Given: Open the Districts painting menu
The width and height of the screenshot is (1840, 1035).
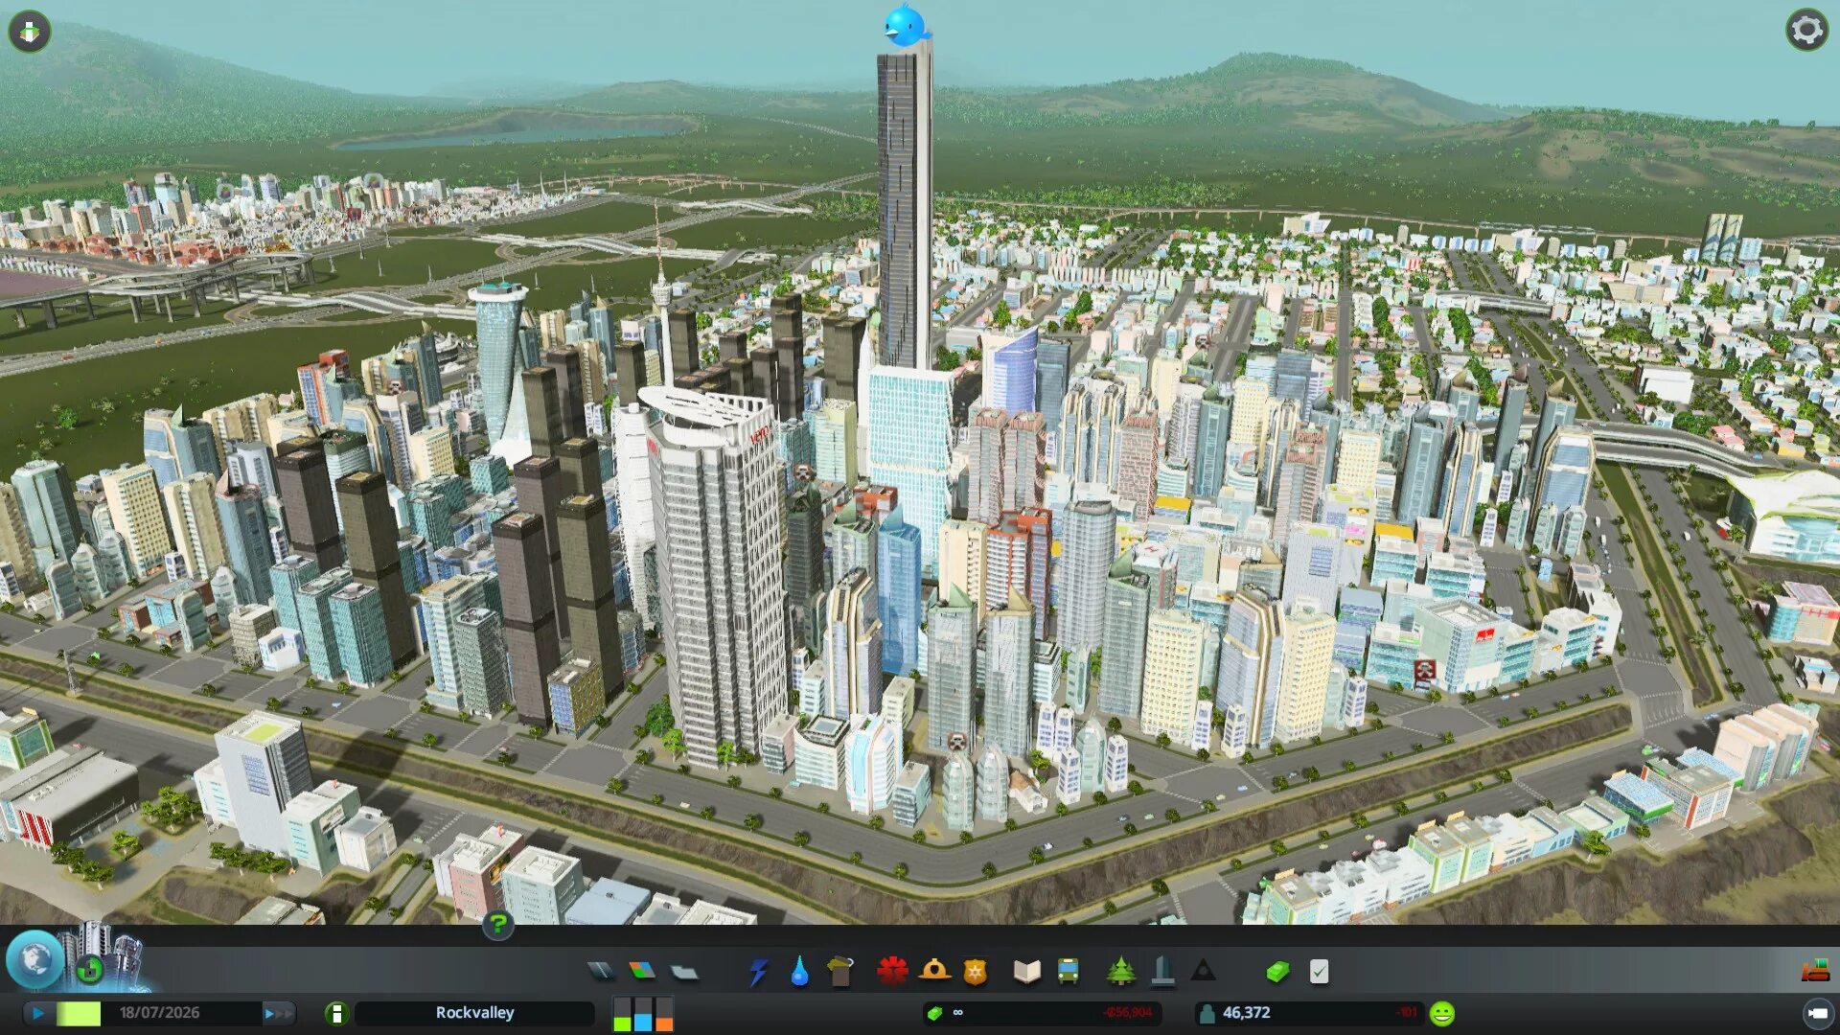Looking at the screenshot, I should click(x=684, y=972).
